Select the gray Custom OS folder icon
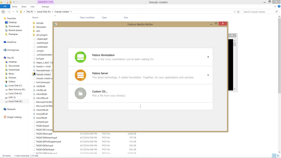The image size is (281, 158). pos(80,93)
